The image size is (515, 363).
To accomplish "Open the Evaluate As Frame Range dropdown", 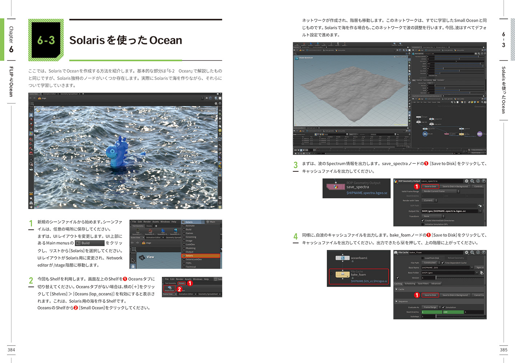I will pos(431,307).
